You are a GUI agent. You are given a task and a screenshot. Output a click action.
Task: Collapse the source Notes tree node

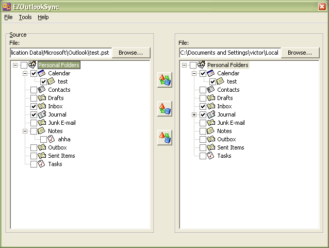pyautogui.click(x=25, y=131)
